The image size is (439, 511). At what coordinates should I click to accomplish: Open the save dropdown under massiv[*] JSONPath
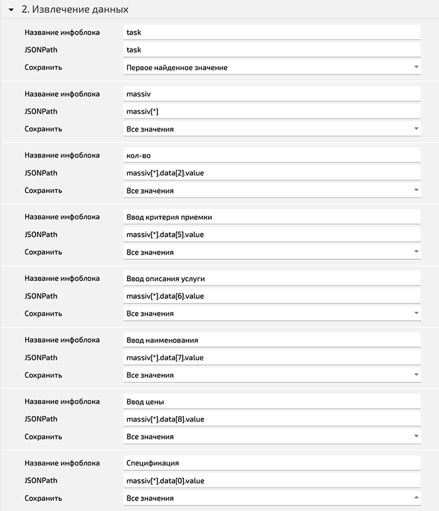click(272, 129)
